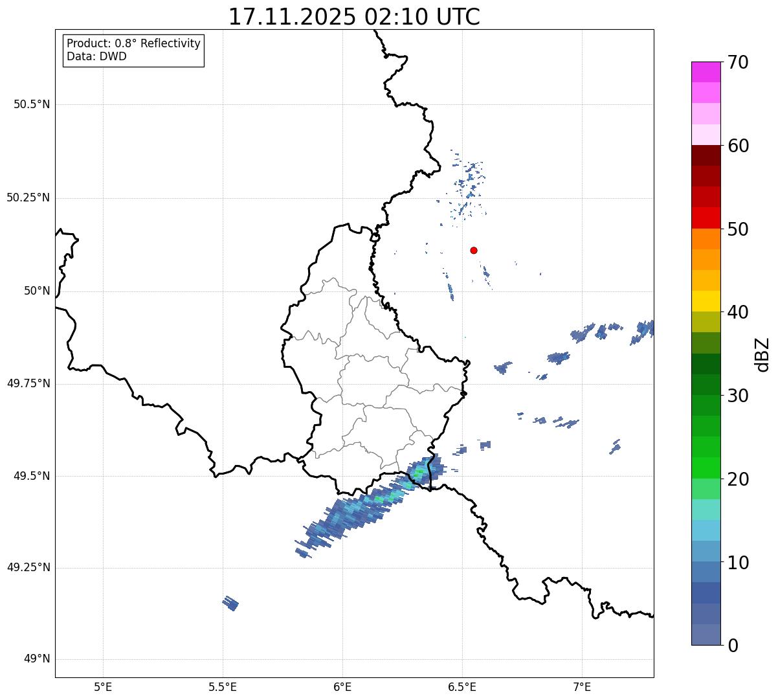The image size is (778, 700).
Task: Click the 20 tick on colorbar
Action: [738, 479]
